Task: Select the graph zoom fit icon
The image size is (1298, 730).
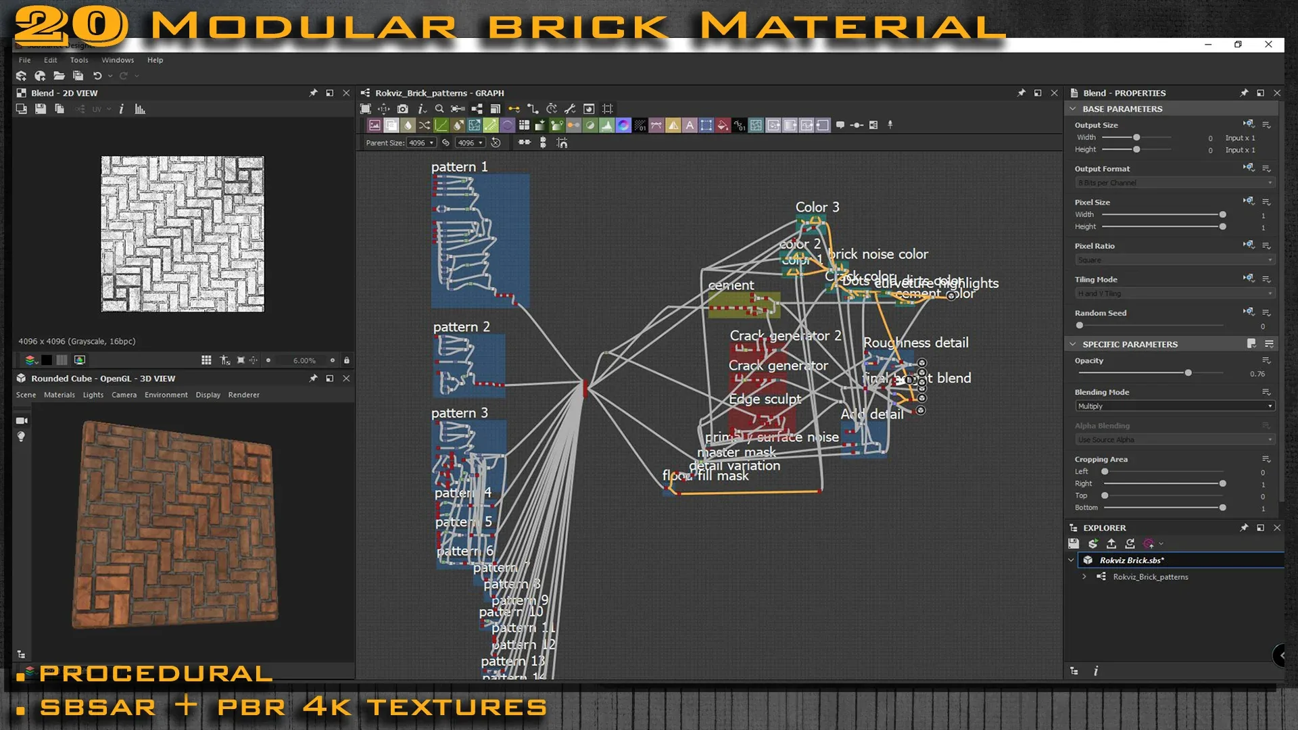Action: coord(367,109)
